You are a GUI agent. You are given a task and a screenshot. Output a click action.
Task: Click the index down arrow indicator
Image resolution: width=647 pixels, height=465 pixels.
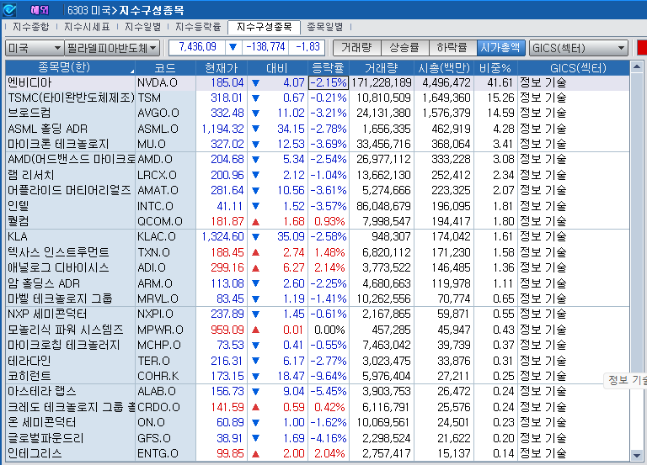[233, 47]
